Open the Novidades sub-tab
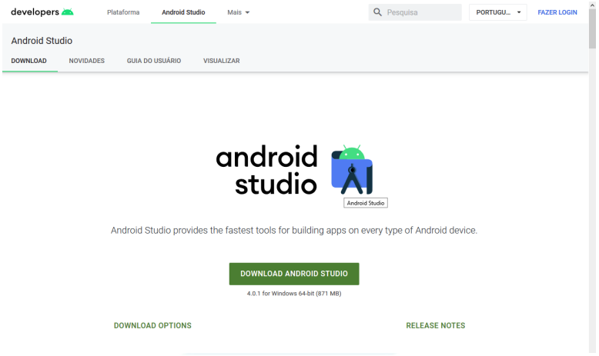Screen dimensions: 599x356 click(x=86, y=61)
